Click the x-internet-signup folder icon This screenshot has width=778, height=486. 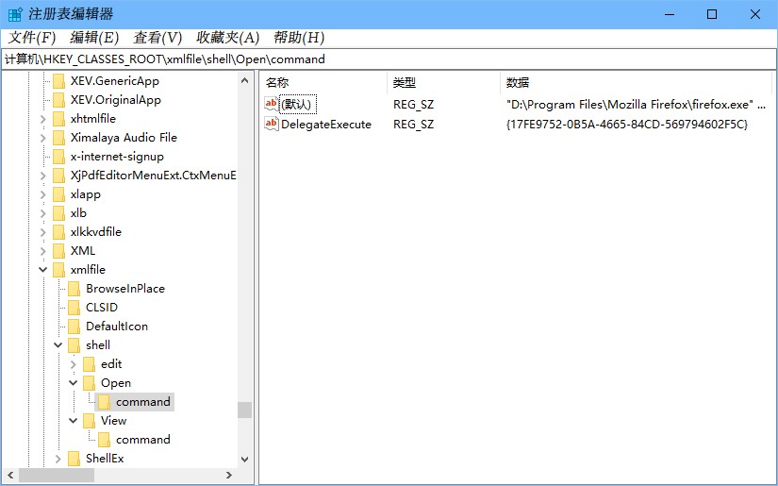59,157
